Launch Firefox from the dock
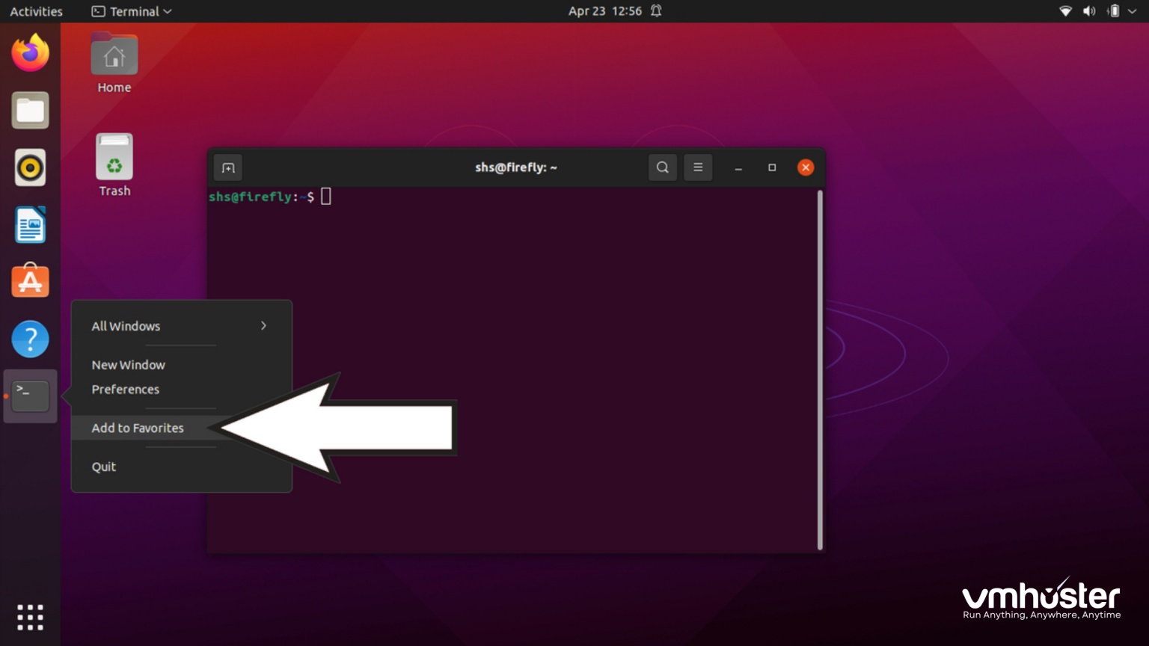Viewport: 1149px width, 646px height. (x=30, y=52)
